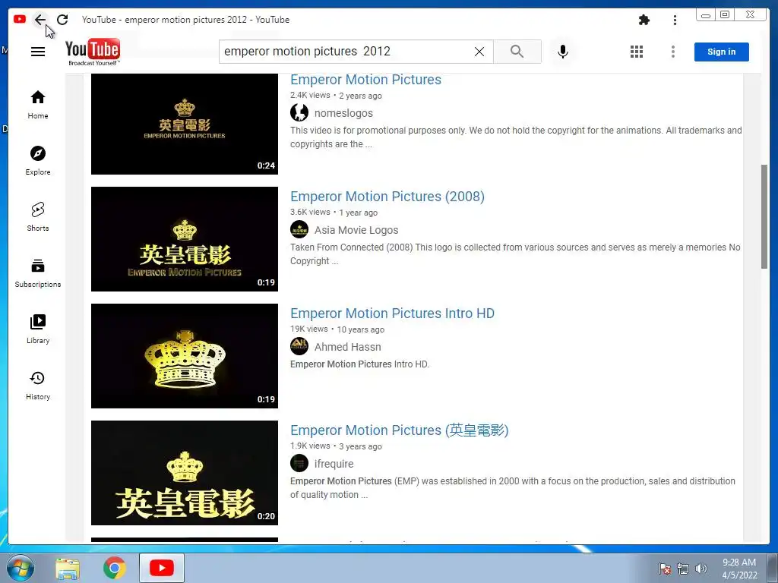Open Emperor Motion Pictures (2008) title
The width and height of the screenshot is (778, 583).
[387, 197]
